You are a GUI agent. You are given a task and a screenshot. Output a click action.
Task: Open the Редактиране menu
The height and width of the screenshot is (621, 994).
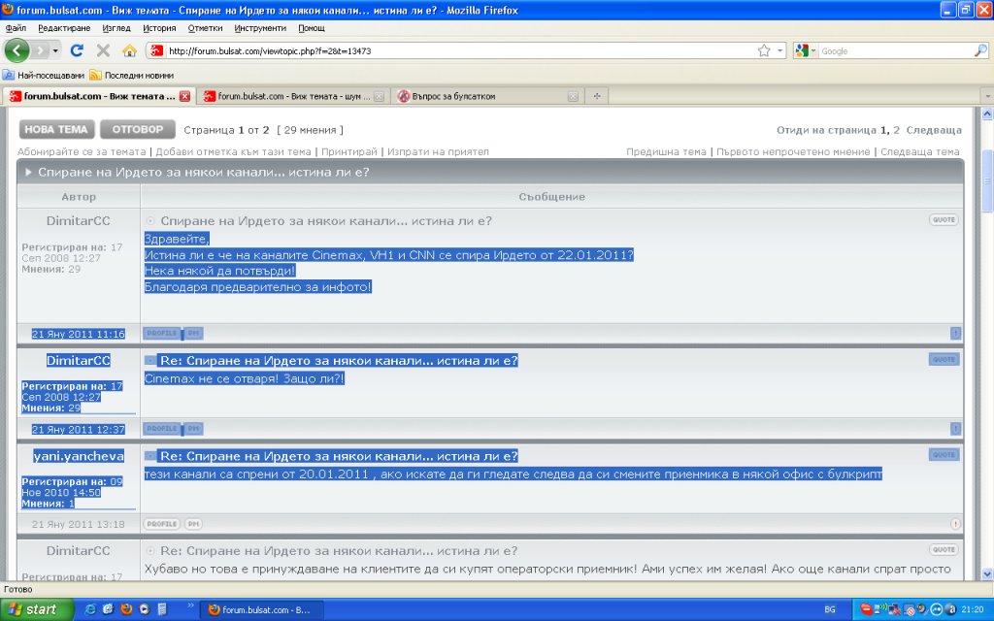pyautogui.click(x=64, y=28)
